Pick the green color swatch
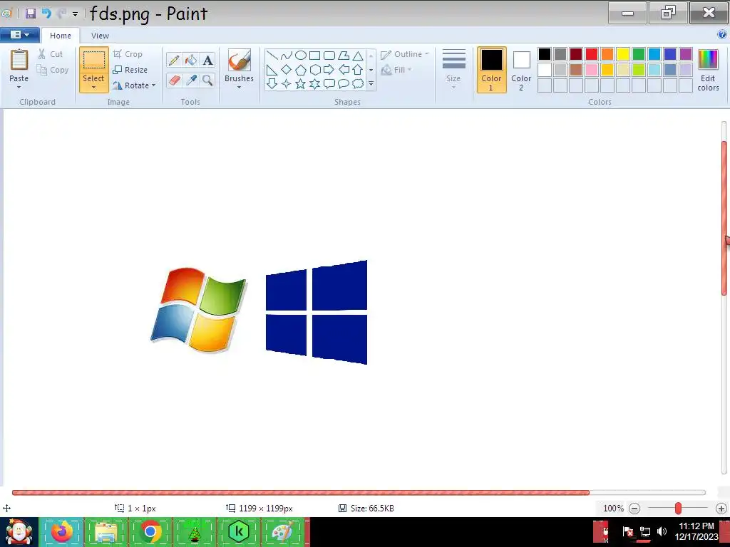730x547 pixels. [x=639, y=54]
